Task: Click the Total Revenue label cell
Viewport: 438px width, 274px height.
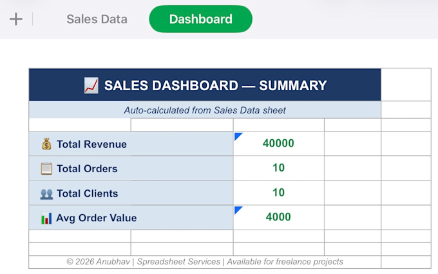Action: [x=131, y=144]
